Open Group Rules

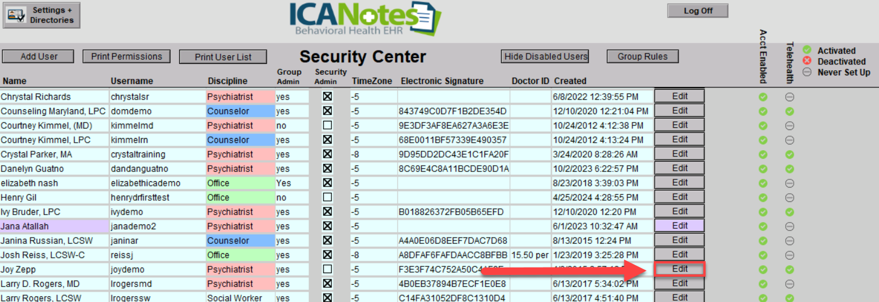tap(642, 56)
